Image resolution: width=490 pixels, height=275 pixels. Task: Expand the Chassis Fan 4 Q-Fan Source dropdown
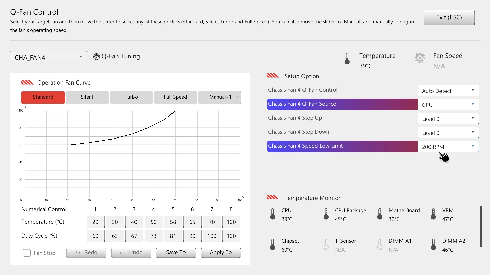[448, 104]
